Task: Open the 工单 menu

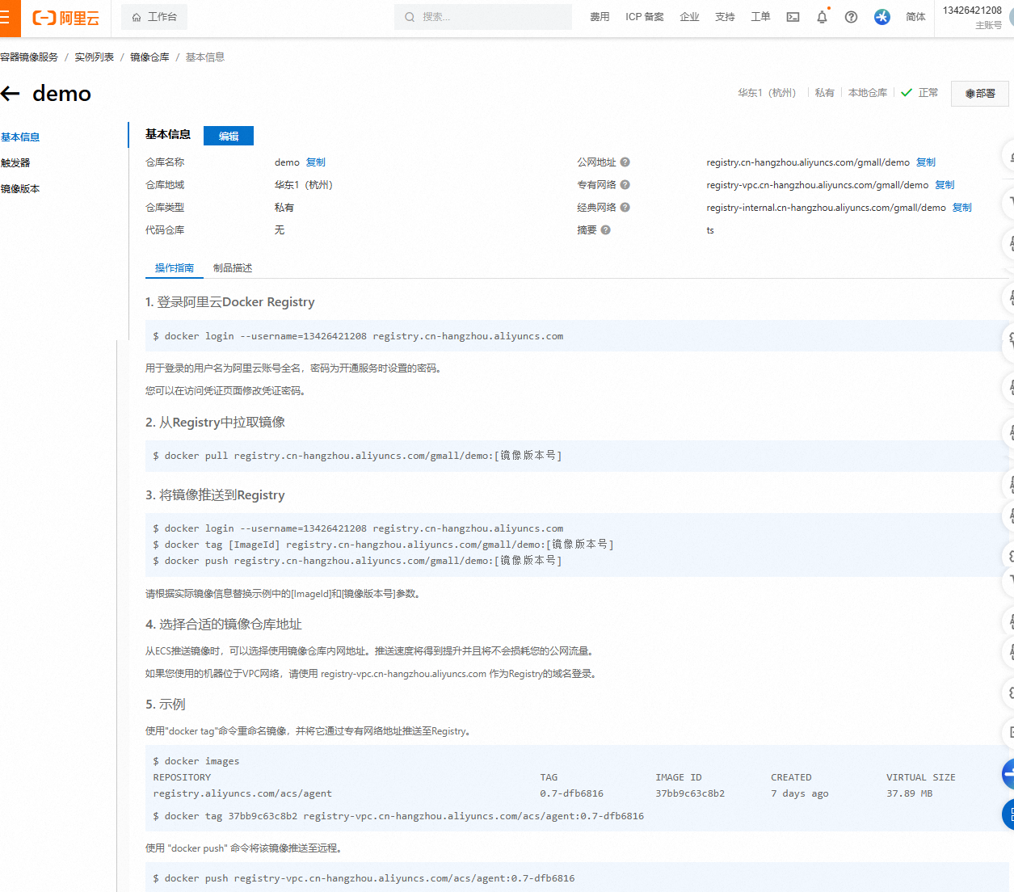Action: pos(761,17)
